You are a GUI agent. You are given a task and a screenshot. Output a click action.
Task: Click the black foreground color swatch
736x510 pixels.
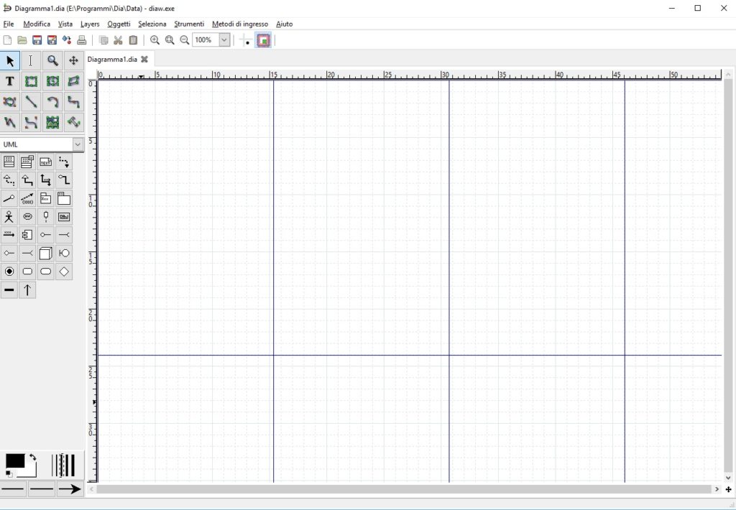[x=14, y=461]
